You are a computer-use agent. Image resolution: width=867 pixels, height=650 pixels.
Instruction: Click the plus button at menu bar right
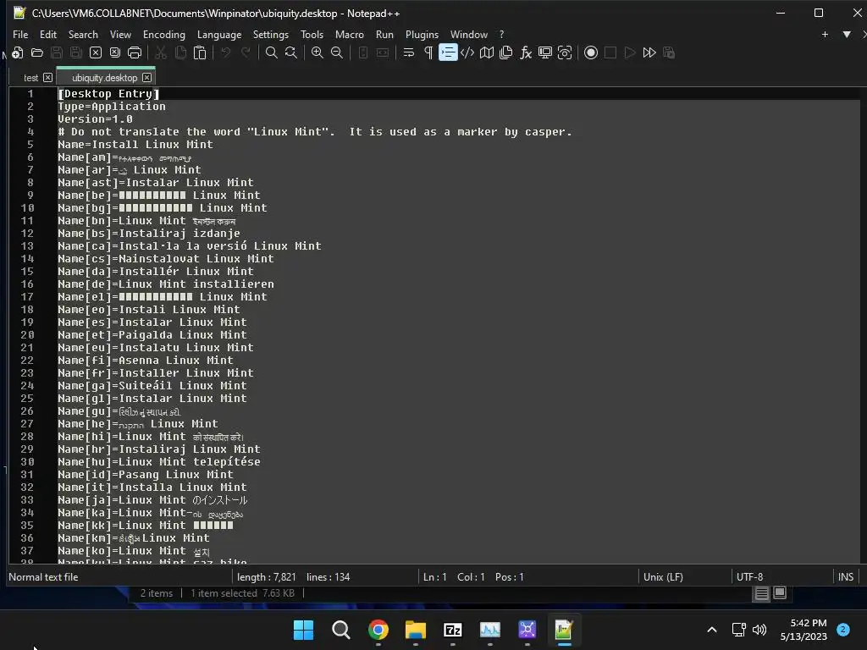tap(825, 34)
